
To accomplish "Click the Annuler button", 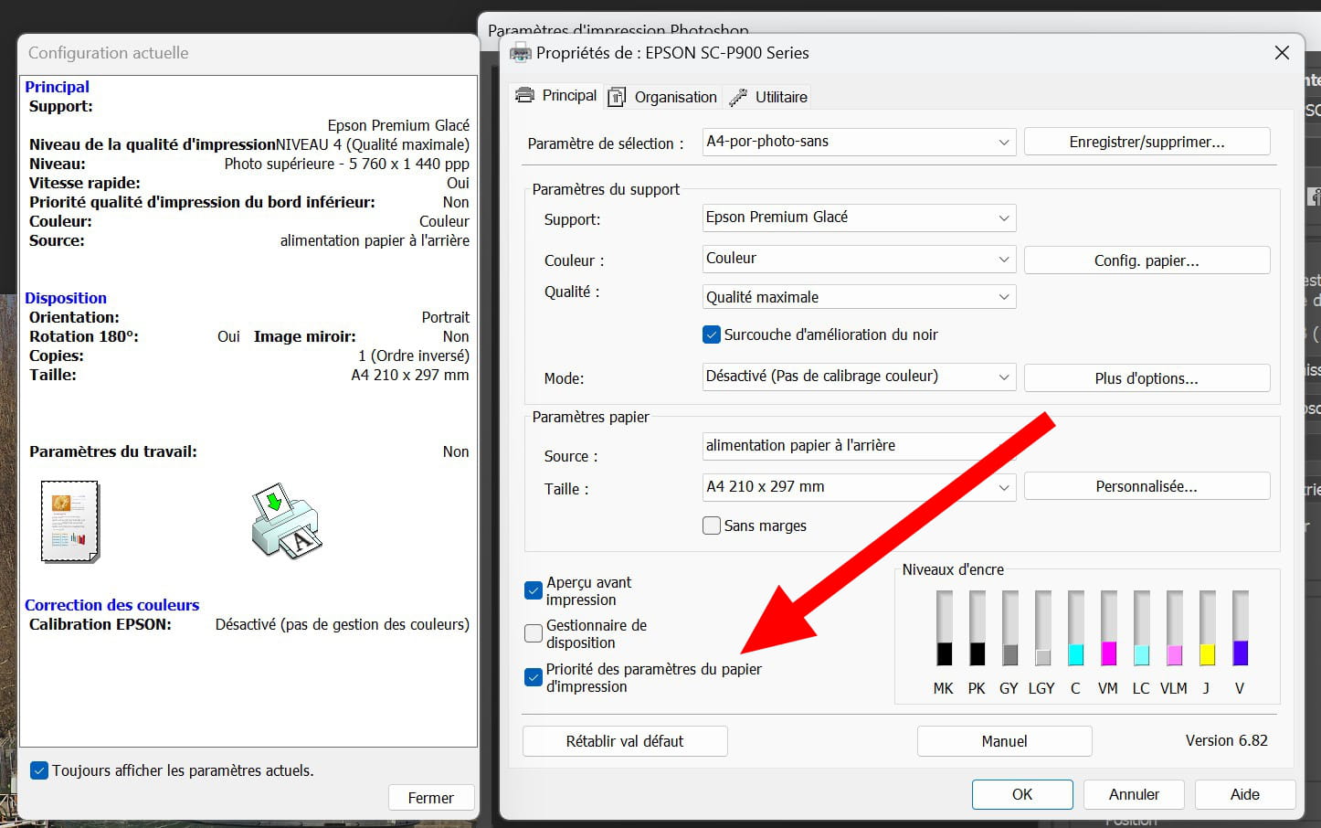I will 1134,794.
